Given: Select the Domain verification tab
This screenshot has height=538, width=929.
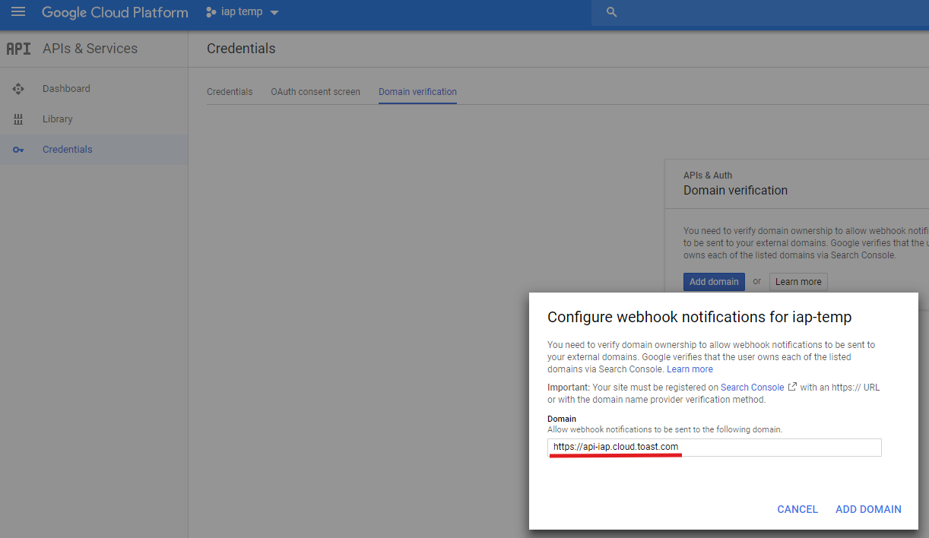Looking at the screenshot, I should click(417, 92).
